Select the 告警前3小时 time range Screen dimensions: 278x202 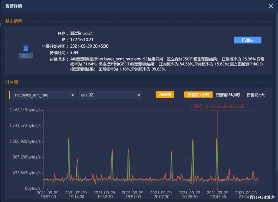click(198, 95)
